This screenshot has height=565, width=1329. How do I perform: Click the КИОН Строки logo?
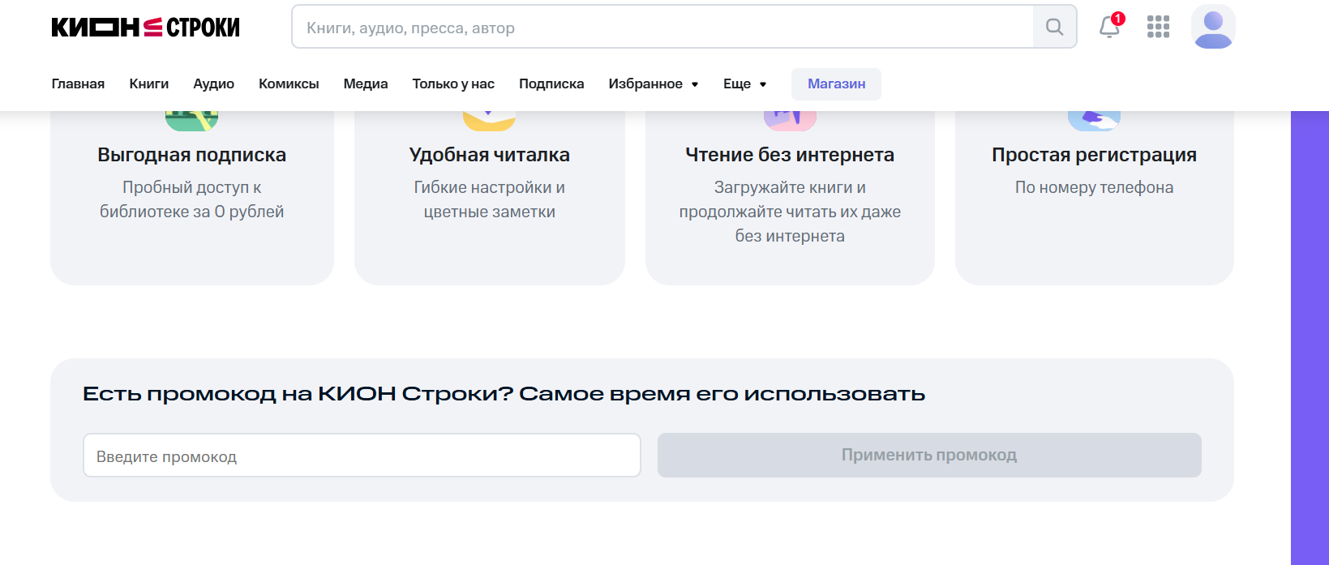click(145, 28)
